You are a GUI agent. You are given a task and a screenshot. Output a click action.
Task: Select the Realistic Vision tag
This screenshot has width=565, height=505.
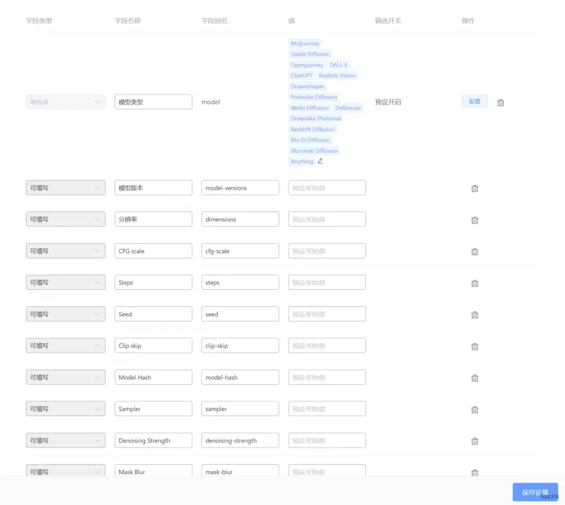pyautogui.click(x=337, y=76)
